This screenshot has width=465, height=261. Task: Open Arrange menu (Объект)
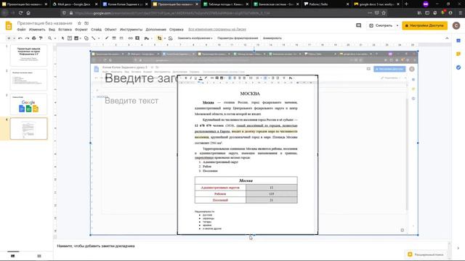pyautogui.click(x=110, y=30)
